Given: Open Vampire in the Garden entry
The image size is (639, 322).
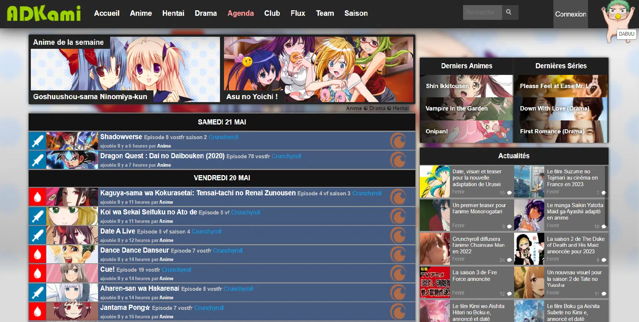Looking at the screenshot, I should coord(466,109).
